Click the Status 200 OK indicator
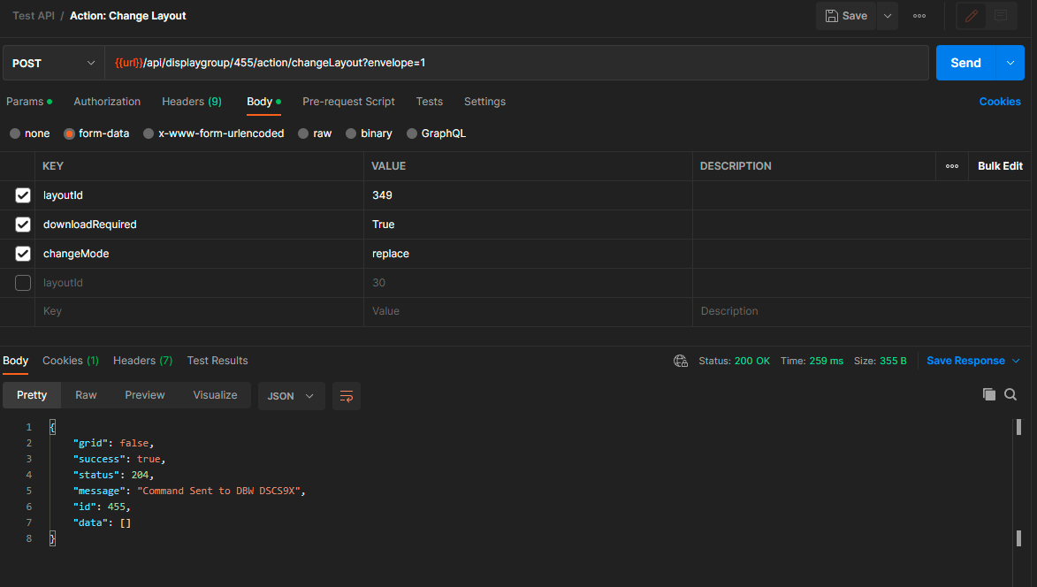 (734, 361)
